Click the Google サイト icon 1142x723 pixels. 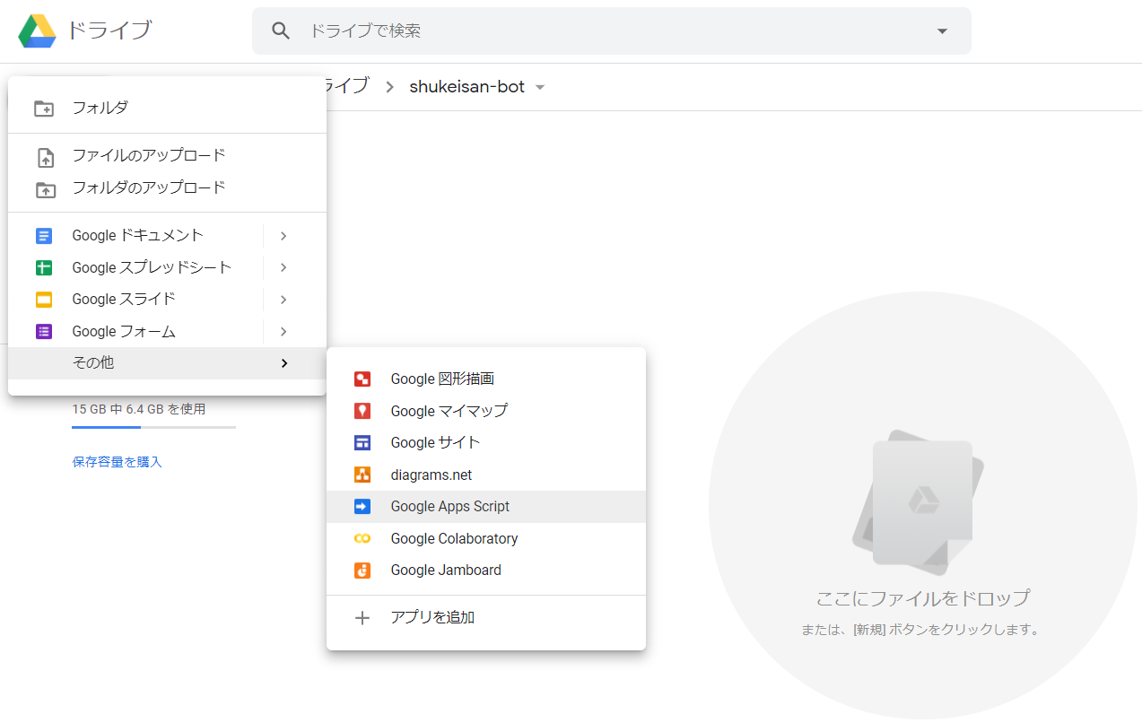(x=362, y=443)
